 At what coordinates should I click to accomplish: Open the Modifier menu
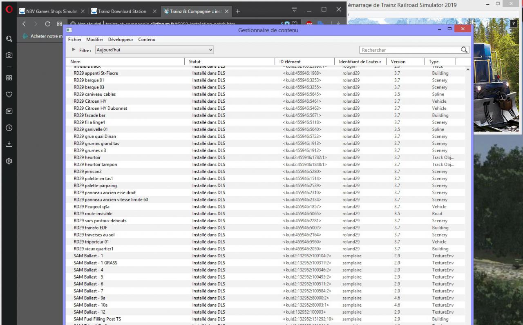tap(95, 40)
